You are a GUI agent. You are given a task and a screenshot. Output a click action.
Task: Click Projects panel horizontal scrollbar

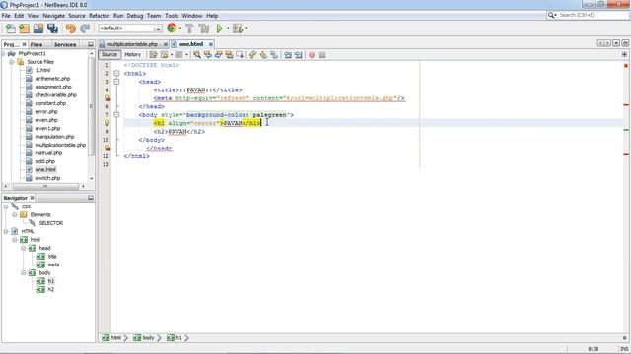pyautogui.click(x=45, y=186)
